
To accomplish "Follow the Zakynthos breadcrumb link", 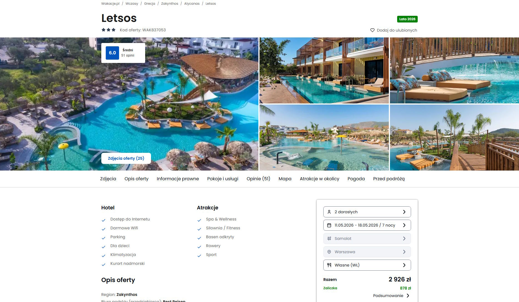I will [x=170, y=4].
